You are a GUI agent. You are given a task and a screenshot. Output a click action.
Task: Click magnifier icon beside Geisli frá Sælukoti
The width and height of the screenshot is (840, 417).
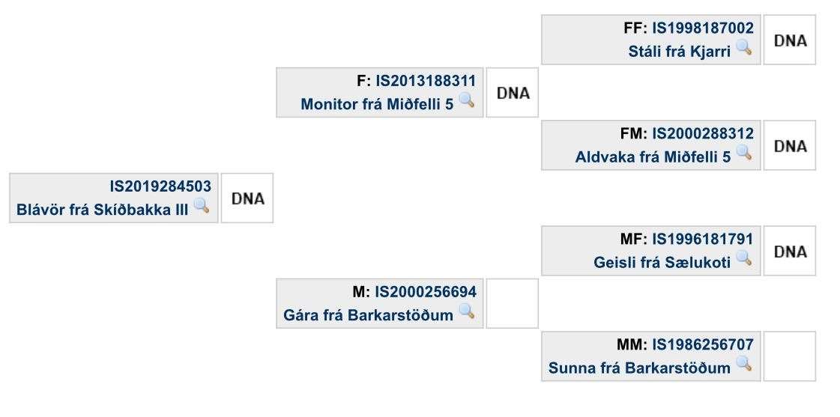pos(743,258)
